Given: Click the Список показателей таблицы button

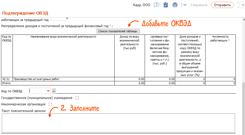Looking at the screenshot, I should point(118,31).
